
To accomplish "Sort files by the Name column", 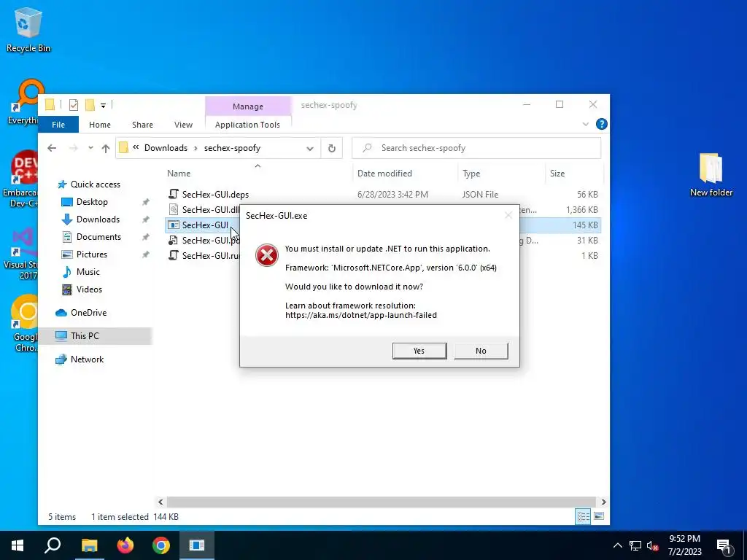I will click(258, 174).
